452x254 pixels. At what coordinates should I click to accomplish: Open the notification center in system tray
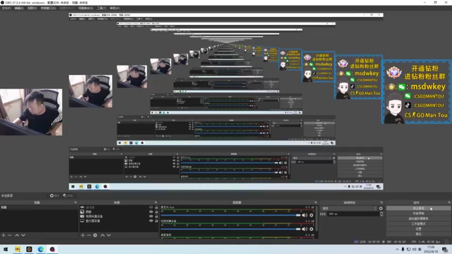point(445,249)
